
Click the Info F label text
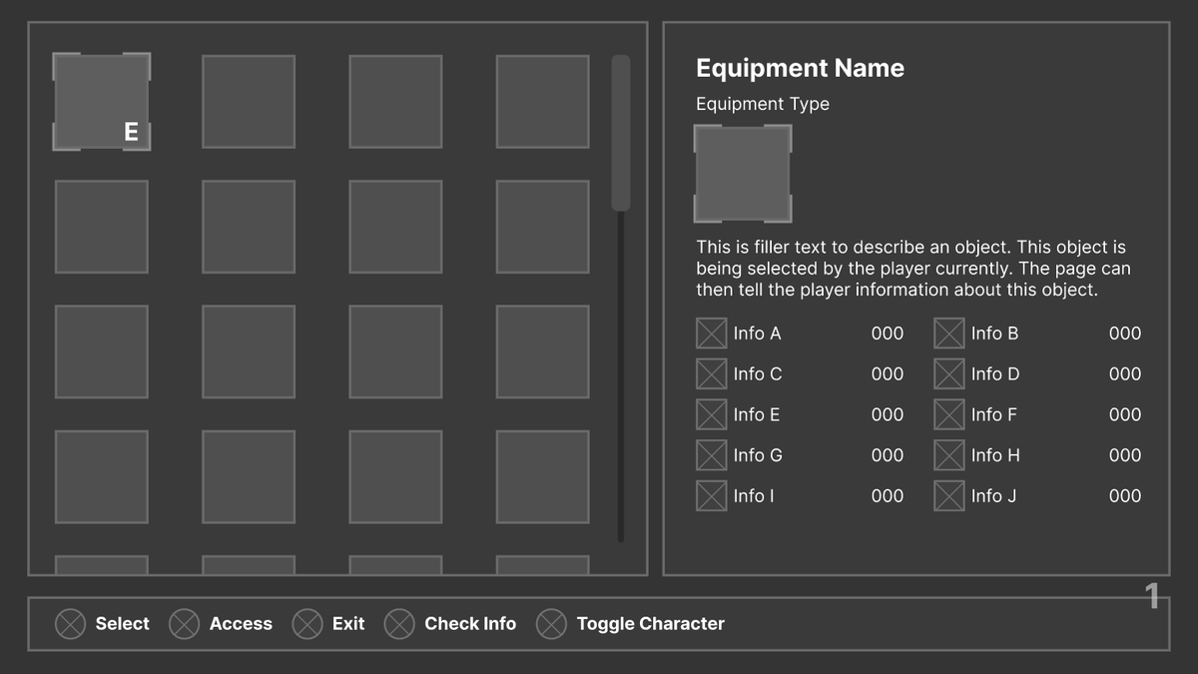(x=994, y=414)
